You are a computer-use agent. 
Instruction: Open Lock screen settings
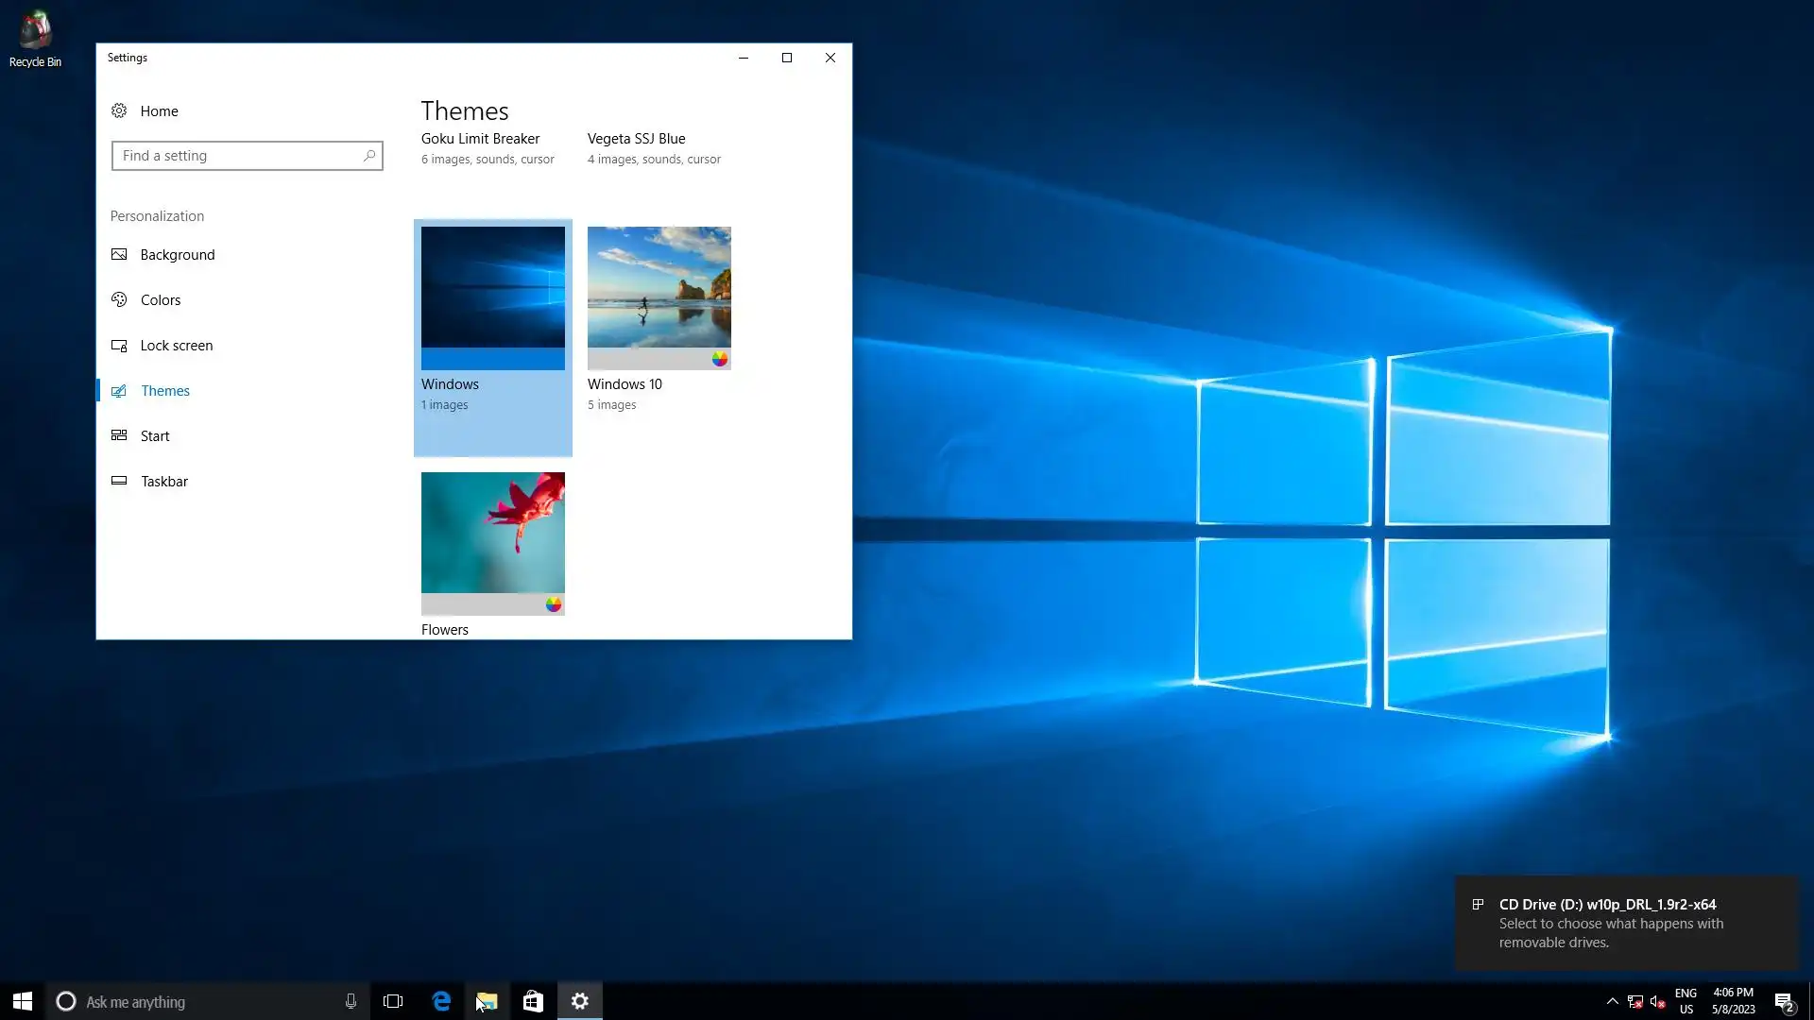click(x=176, y=346)
